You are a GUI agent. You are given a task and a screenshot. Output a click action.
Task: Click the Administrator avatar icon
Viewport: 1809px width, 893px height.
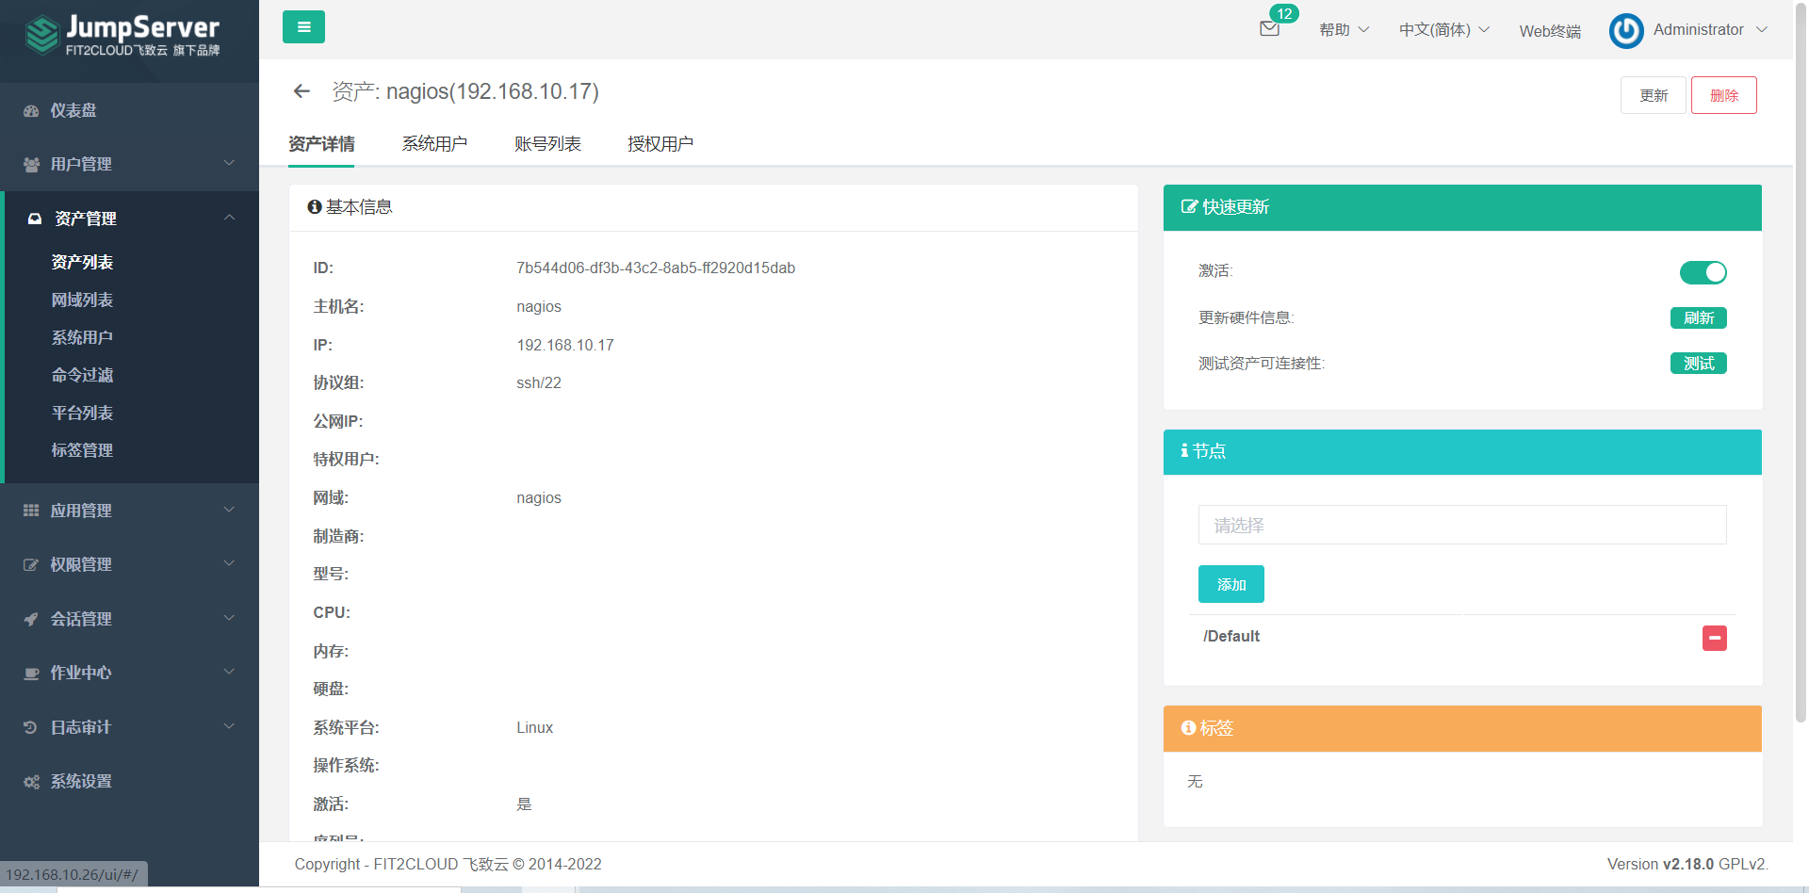[1626, 30]
